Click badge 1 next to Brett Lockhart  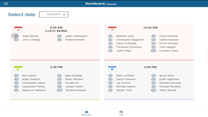[x=110, y=76]
